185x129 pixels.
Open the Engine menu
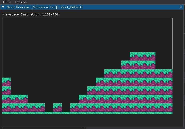coord(20,2)
